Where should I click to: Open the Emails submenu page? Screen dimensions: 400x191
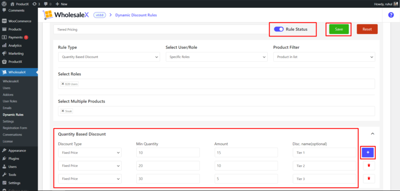pyautogui.click(x=7, y=108)
